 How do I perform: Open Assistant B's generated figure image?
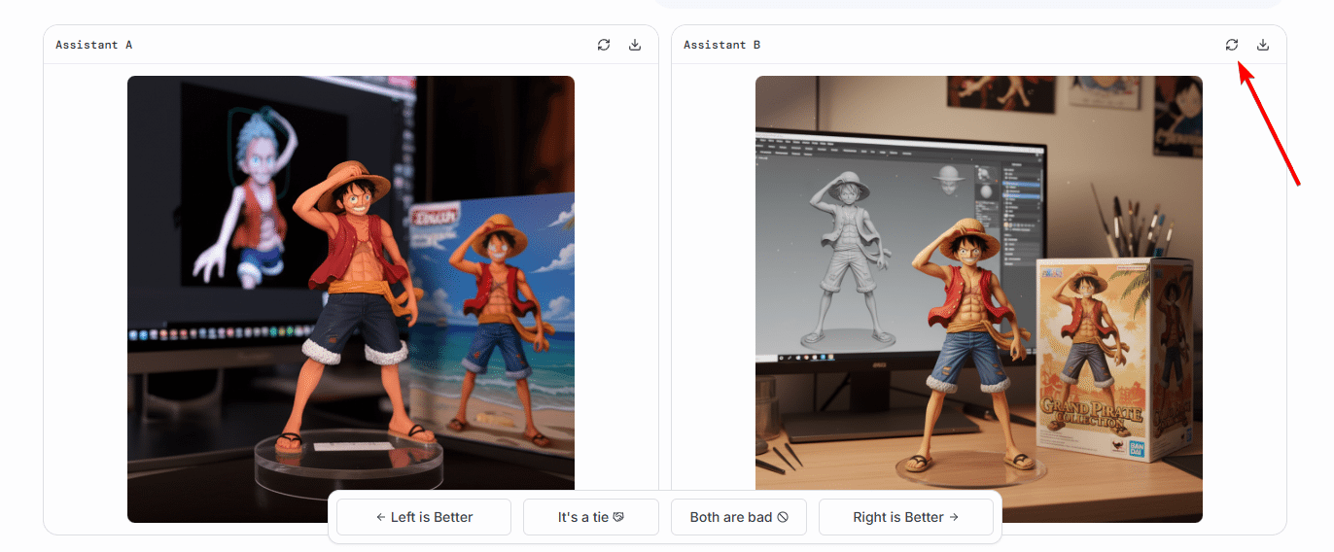(979, 299)
